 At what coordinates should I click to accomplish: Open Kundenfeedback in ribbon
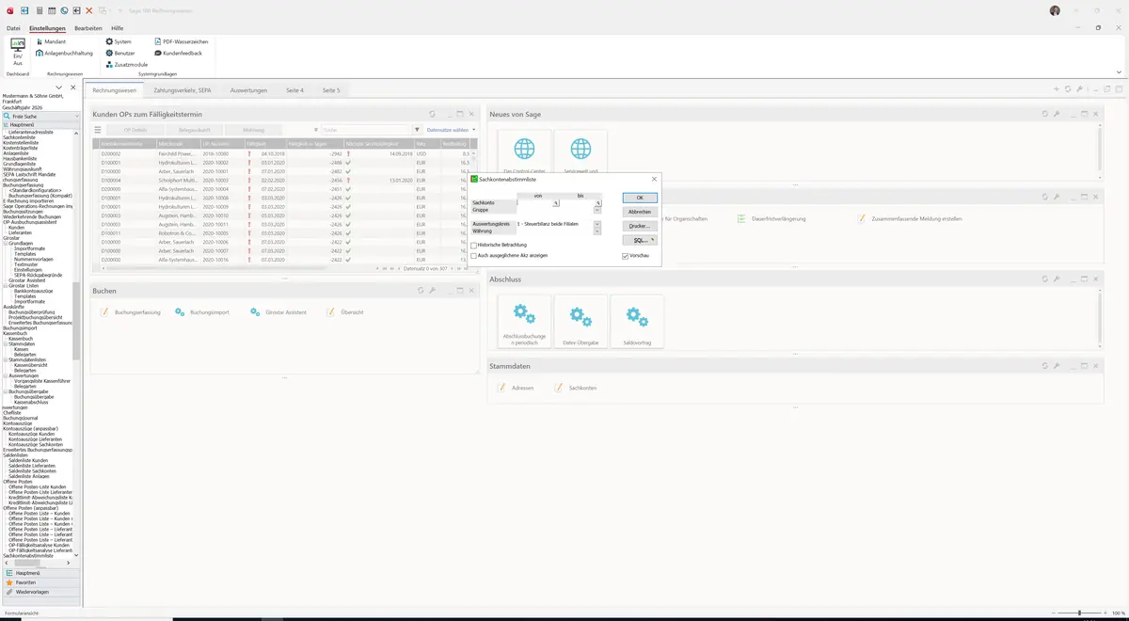click(177, 54)
